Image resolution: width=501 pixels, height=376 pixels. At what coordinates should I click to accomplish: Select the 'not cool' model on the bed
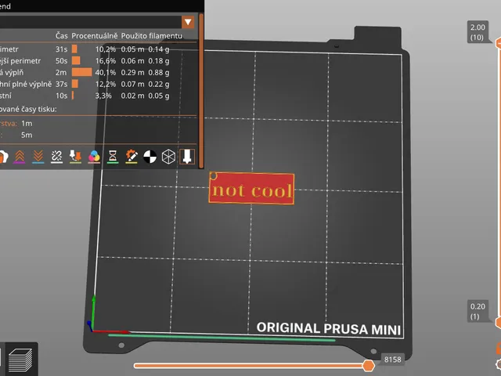[x=251, y=189]
